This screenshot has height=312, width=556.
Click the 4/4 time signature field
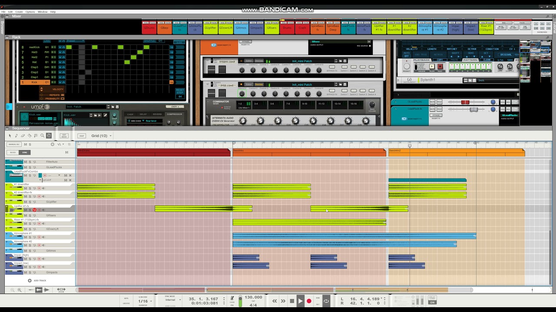click(x=253, y=305)
